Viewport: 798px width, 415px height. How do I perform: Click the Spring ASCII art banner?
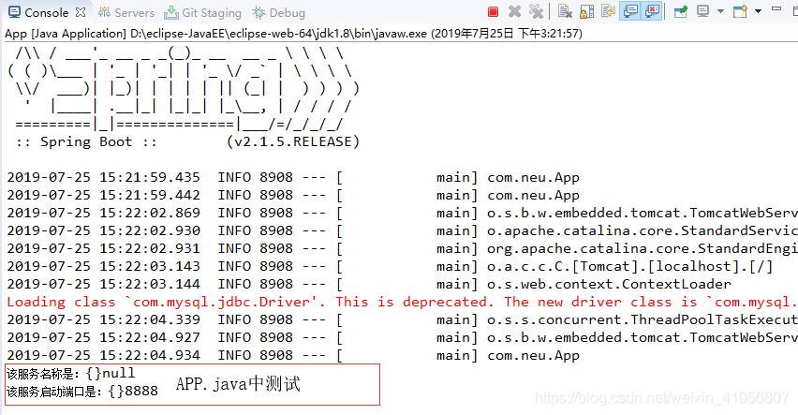(x=184, y=89)
